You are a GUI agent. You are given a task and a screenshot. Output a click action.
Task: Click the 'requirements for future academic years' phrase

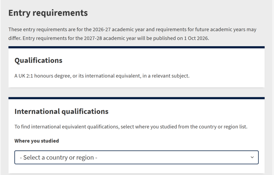(x=200, y=29)
